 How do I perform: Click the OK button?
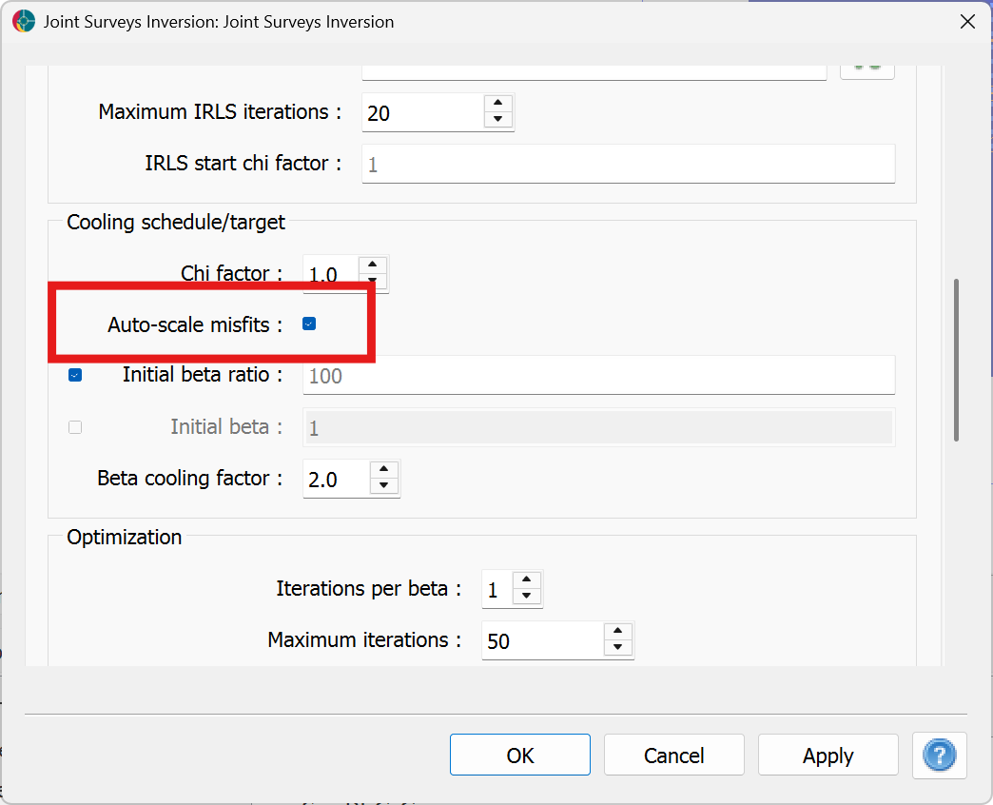click(x=520, y=755)
